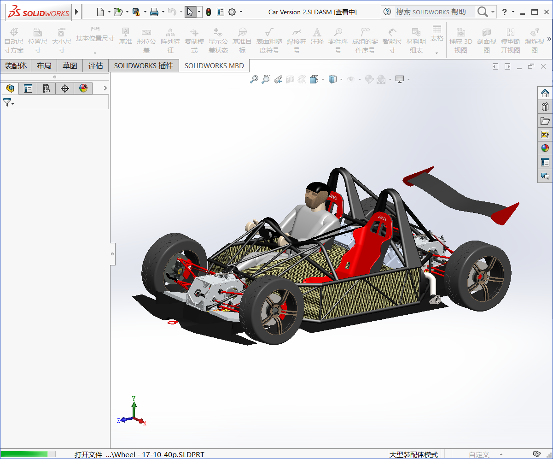Open Appearances color ball in task pane

pyautogui.click(x=545, y=148)
